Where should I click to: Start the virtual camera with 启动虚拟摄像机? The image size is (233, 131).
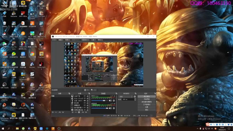pos(147,102)
